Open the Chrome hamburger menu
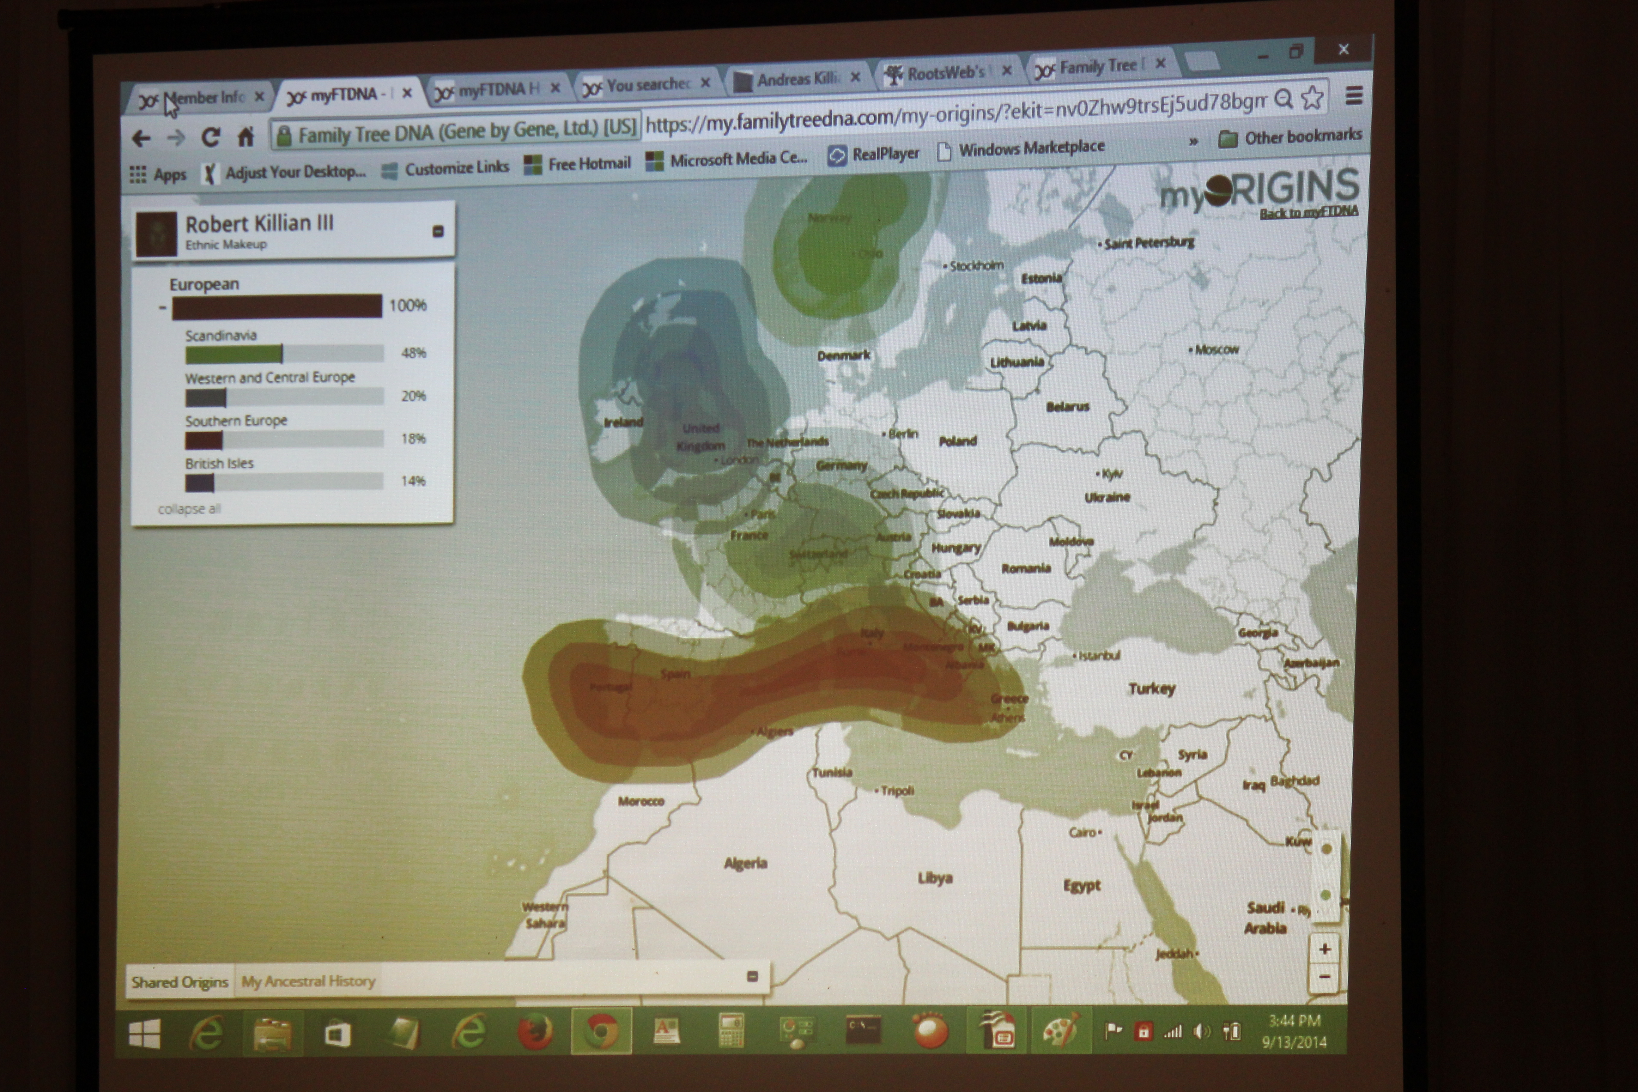The image size is (1638, 1092). pos(1354,95)
